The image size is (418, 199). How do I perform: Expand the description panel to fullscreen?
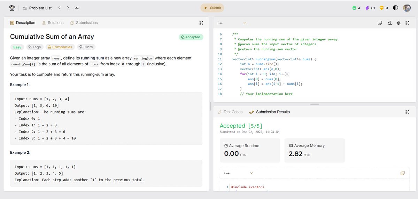(x=201, y=23)
